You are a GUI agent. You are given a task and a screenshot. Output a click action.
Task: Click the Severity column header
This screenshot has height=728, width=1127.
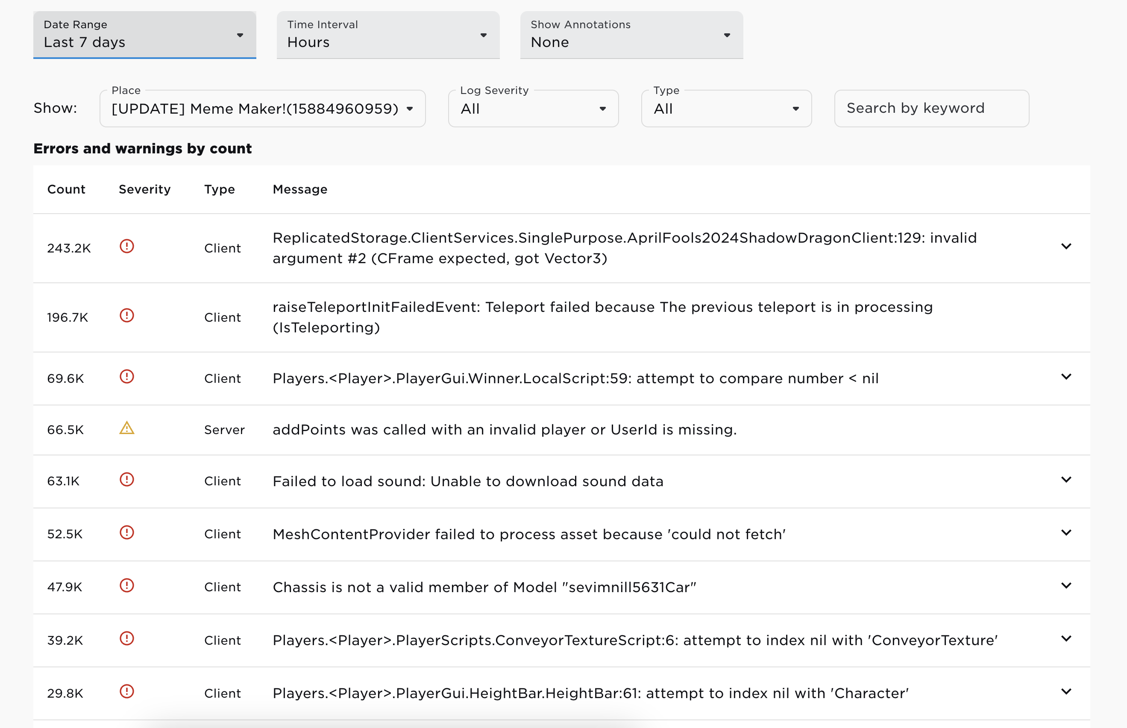(x=144, y=189)
